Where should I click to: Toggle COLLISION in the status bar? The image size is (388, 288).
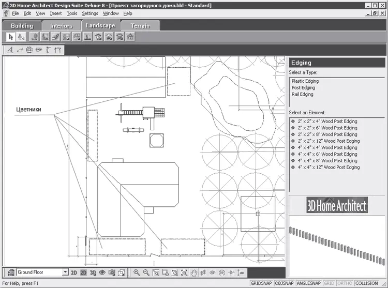[367, 283]
